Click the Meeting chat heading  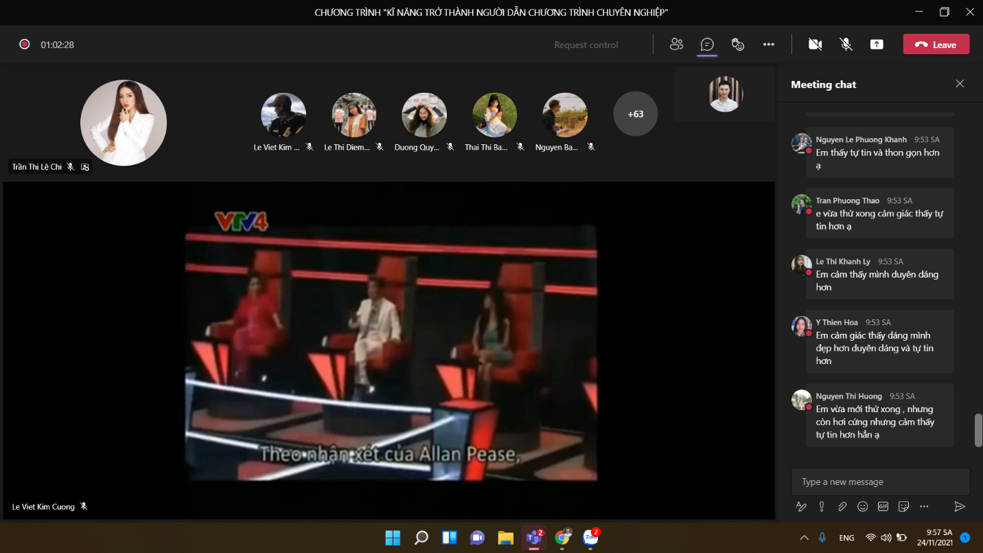(x=823, y=84)
